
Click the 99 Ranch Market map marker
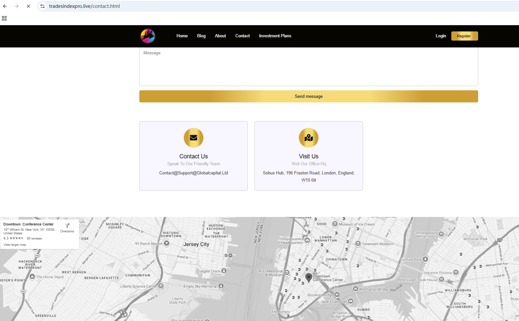coord(167,243)
